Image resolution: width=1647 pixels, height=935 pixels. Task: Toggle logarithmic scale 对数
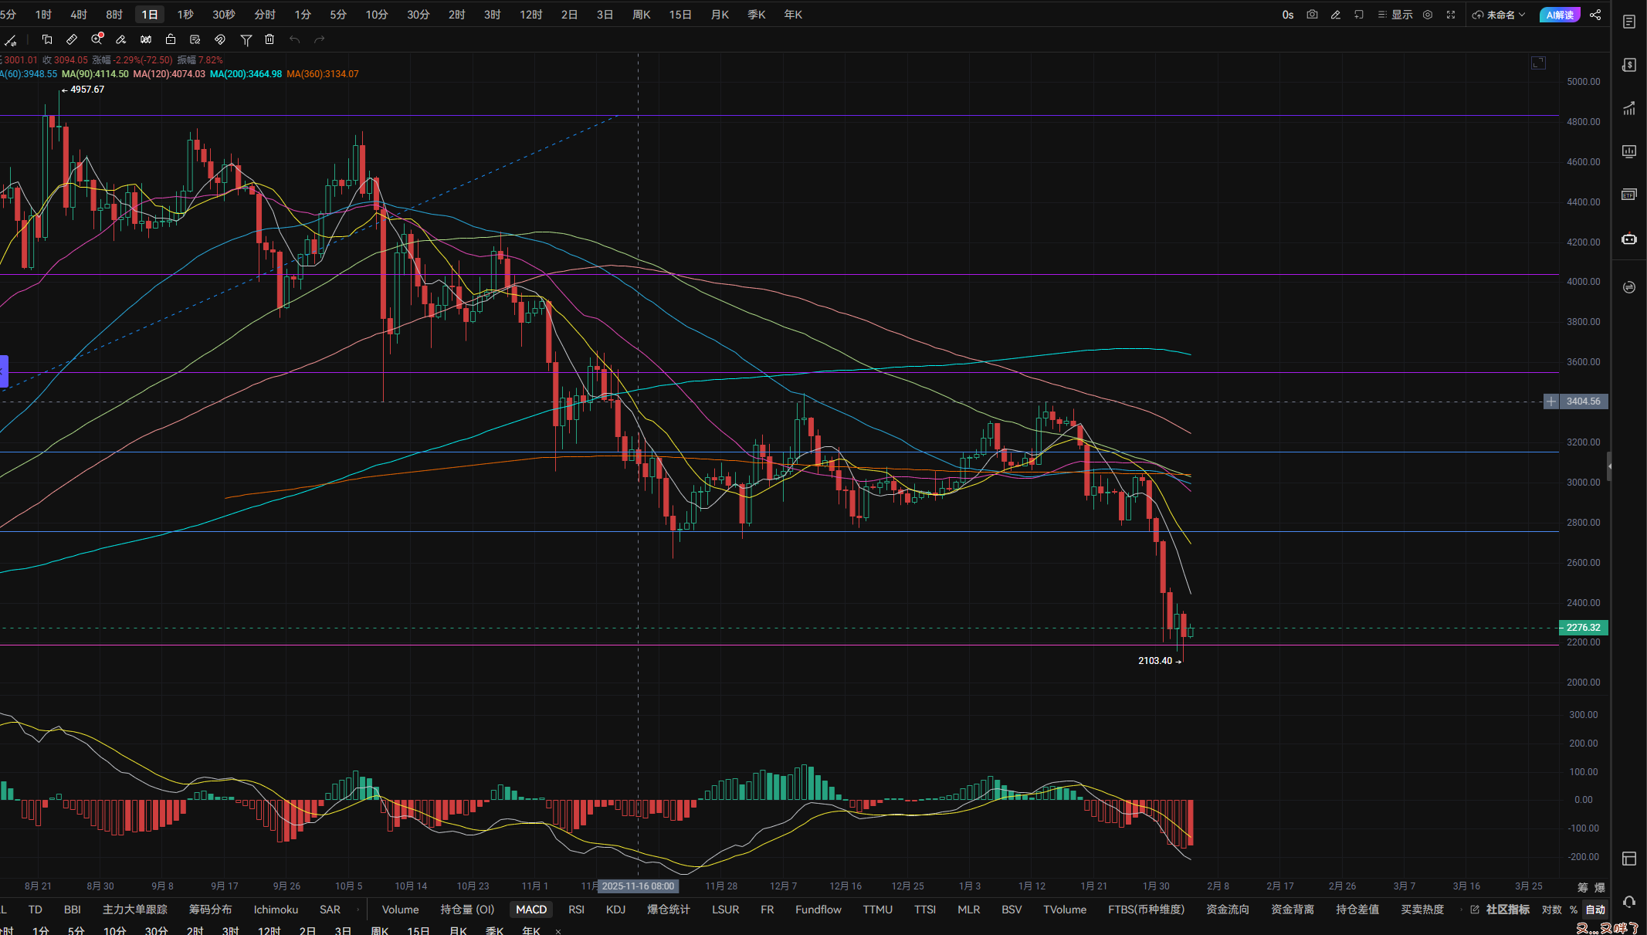click(x=1551, y=910)
